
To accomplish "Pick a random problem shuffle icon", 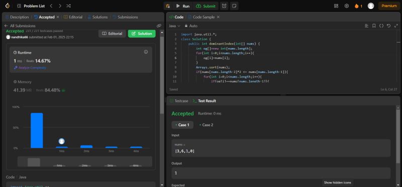I will 68,6.
